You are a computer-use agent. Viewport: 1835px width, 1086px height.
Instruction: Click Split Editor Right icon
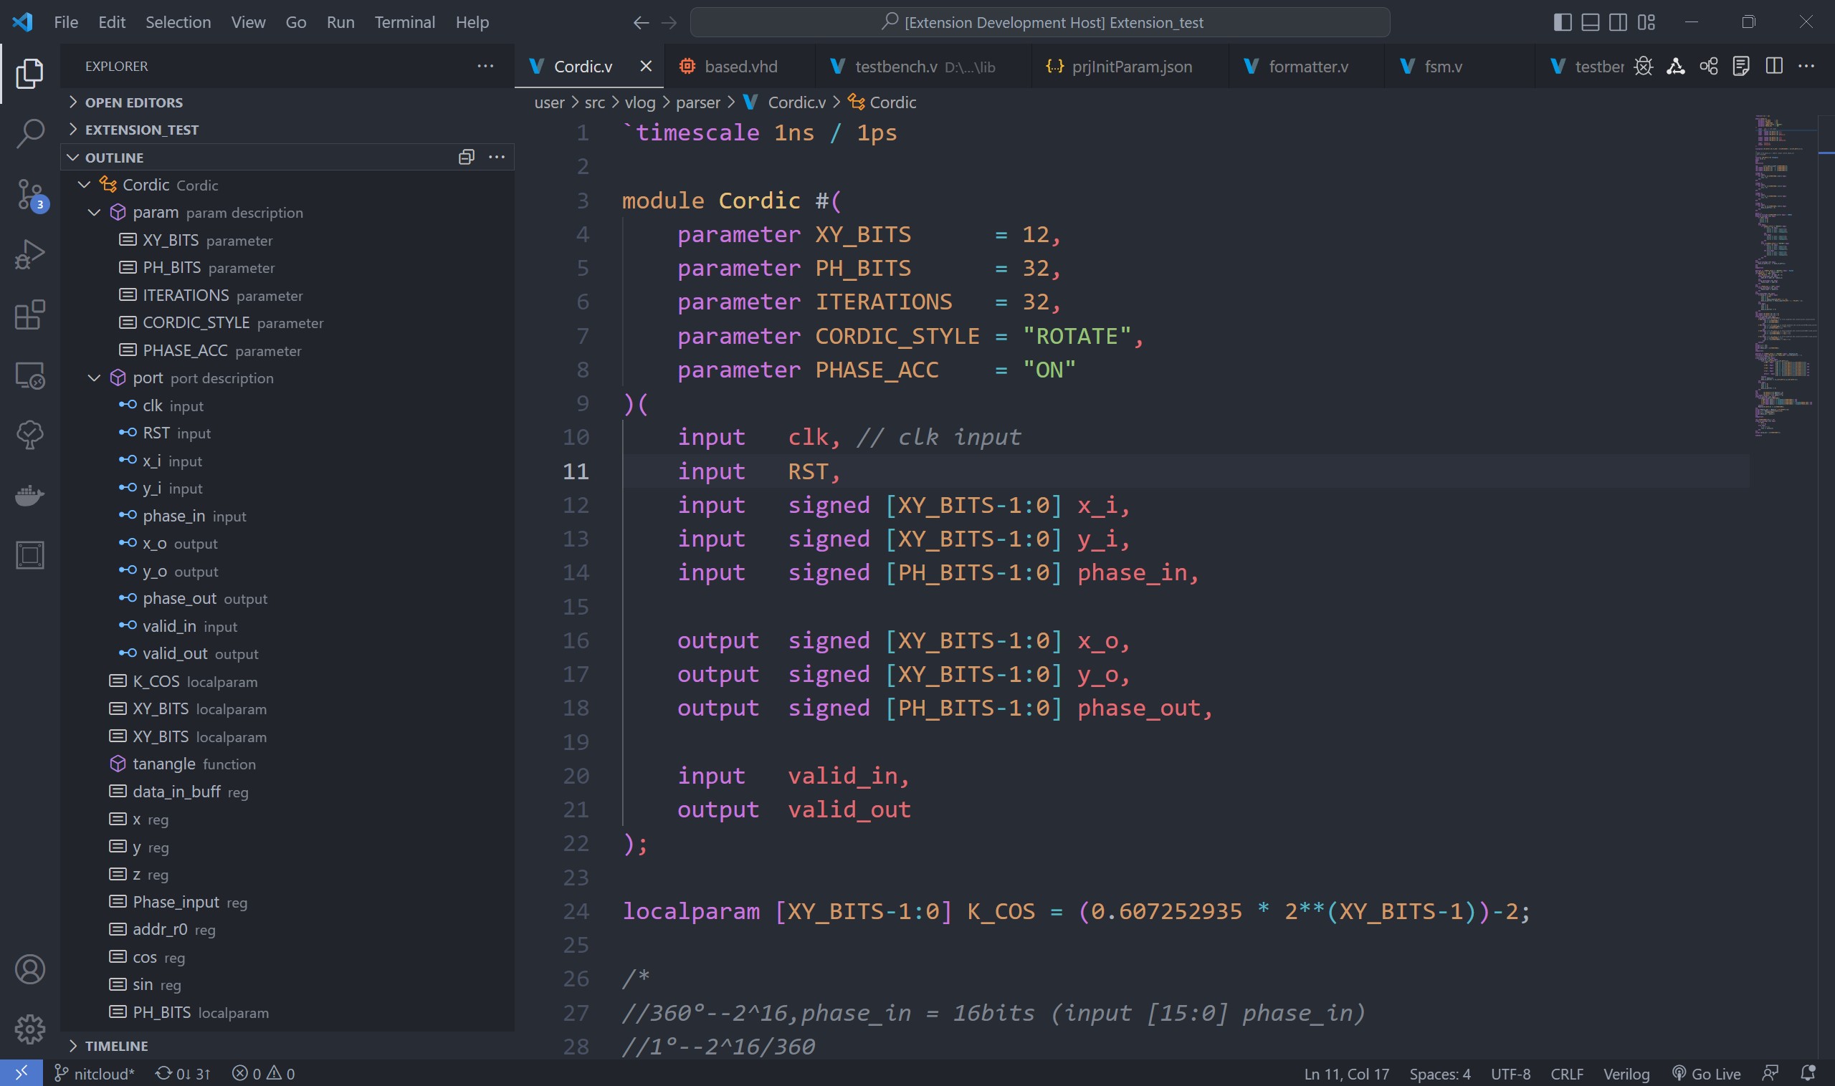pos(1773,67)
